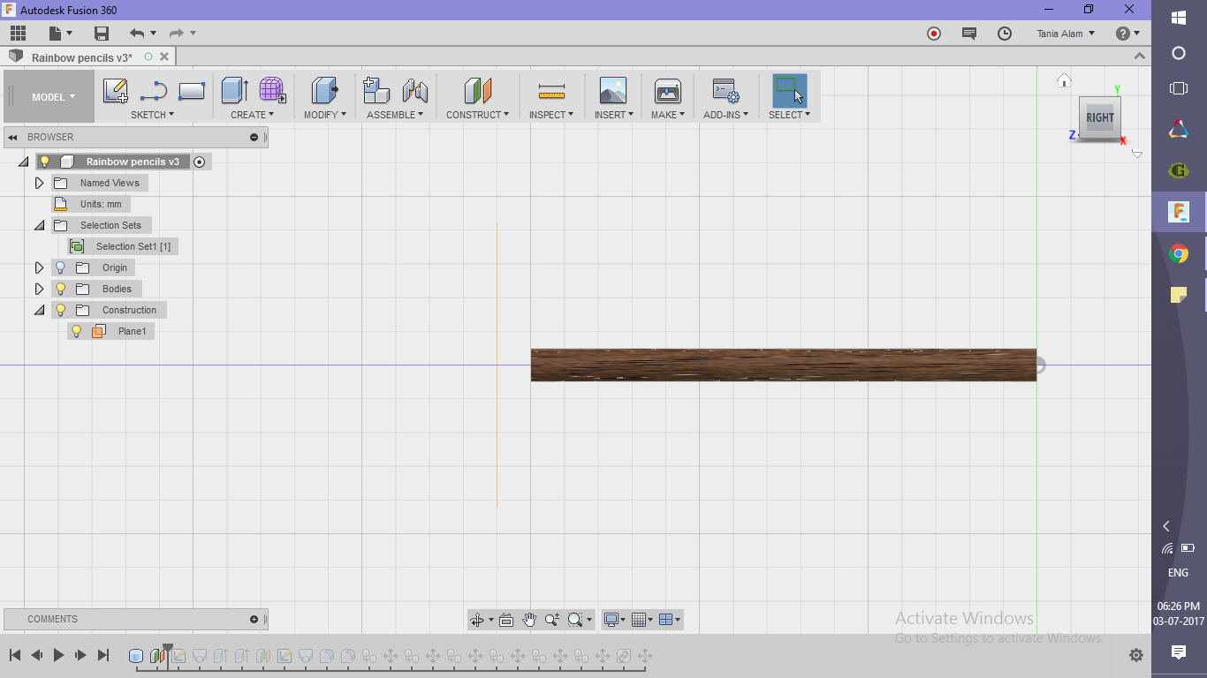Open the Grid and Snaps dropdown

tap(642, 620)
